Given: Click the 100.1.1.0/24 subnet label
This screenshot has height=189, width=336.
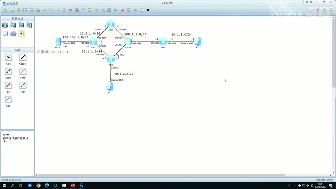Looking at the screenshot, I should tap(135, 34).
